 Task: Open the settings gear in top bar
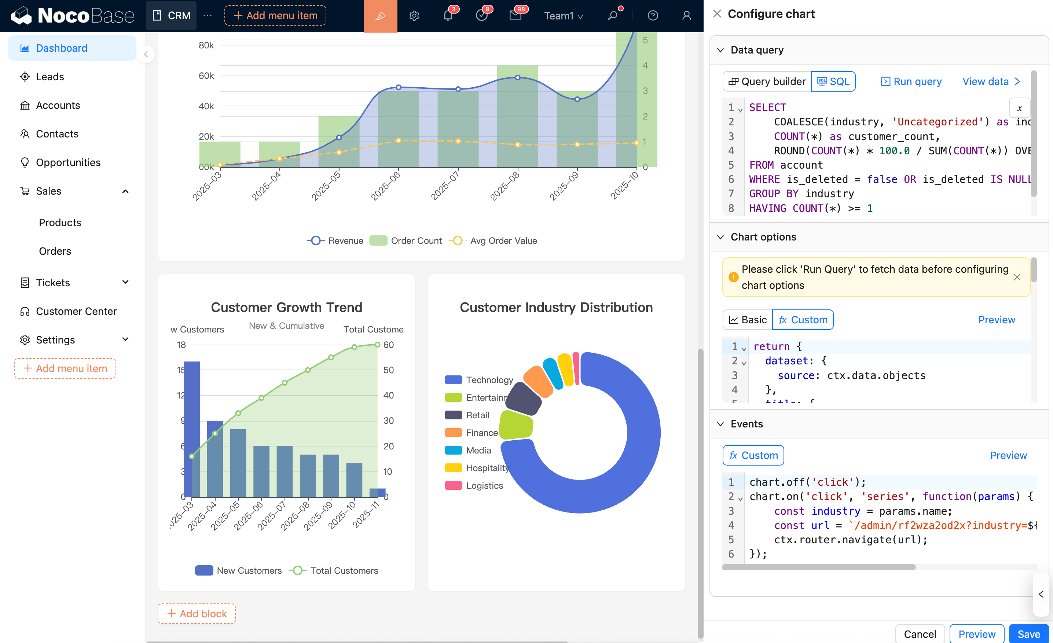pos(414,16)
